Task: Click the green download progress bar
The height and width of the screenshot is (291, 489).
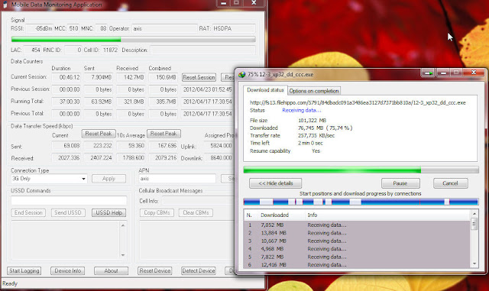Action: pos(361,170)
